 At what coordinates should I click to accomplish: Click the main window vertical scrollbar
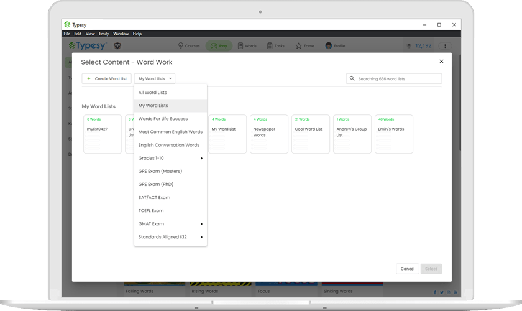460,103
